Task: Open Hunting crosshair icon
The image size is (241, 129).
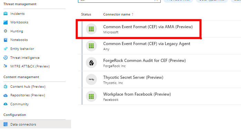Action: coord(6,31)
